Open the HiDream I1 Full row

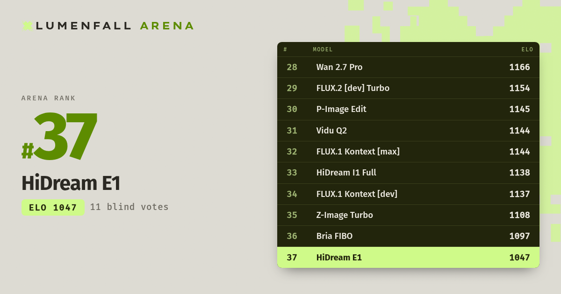pyautogui.click(x=408, y=173)
